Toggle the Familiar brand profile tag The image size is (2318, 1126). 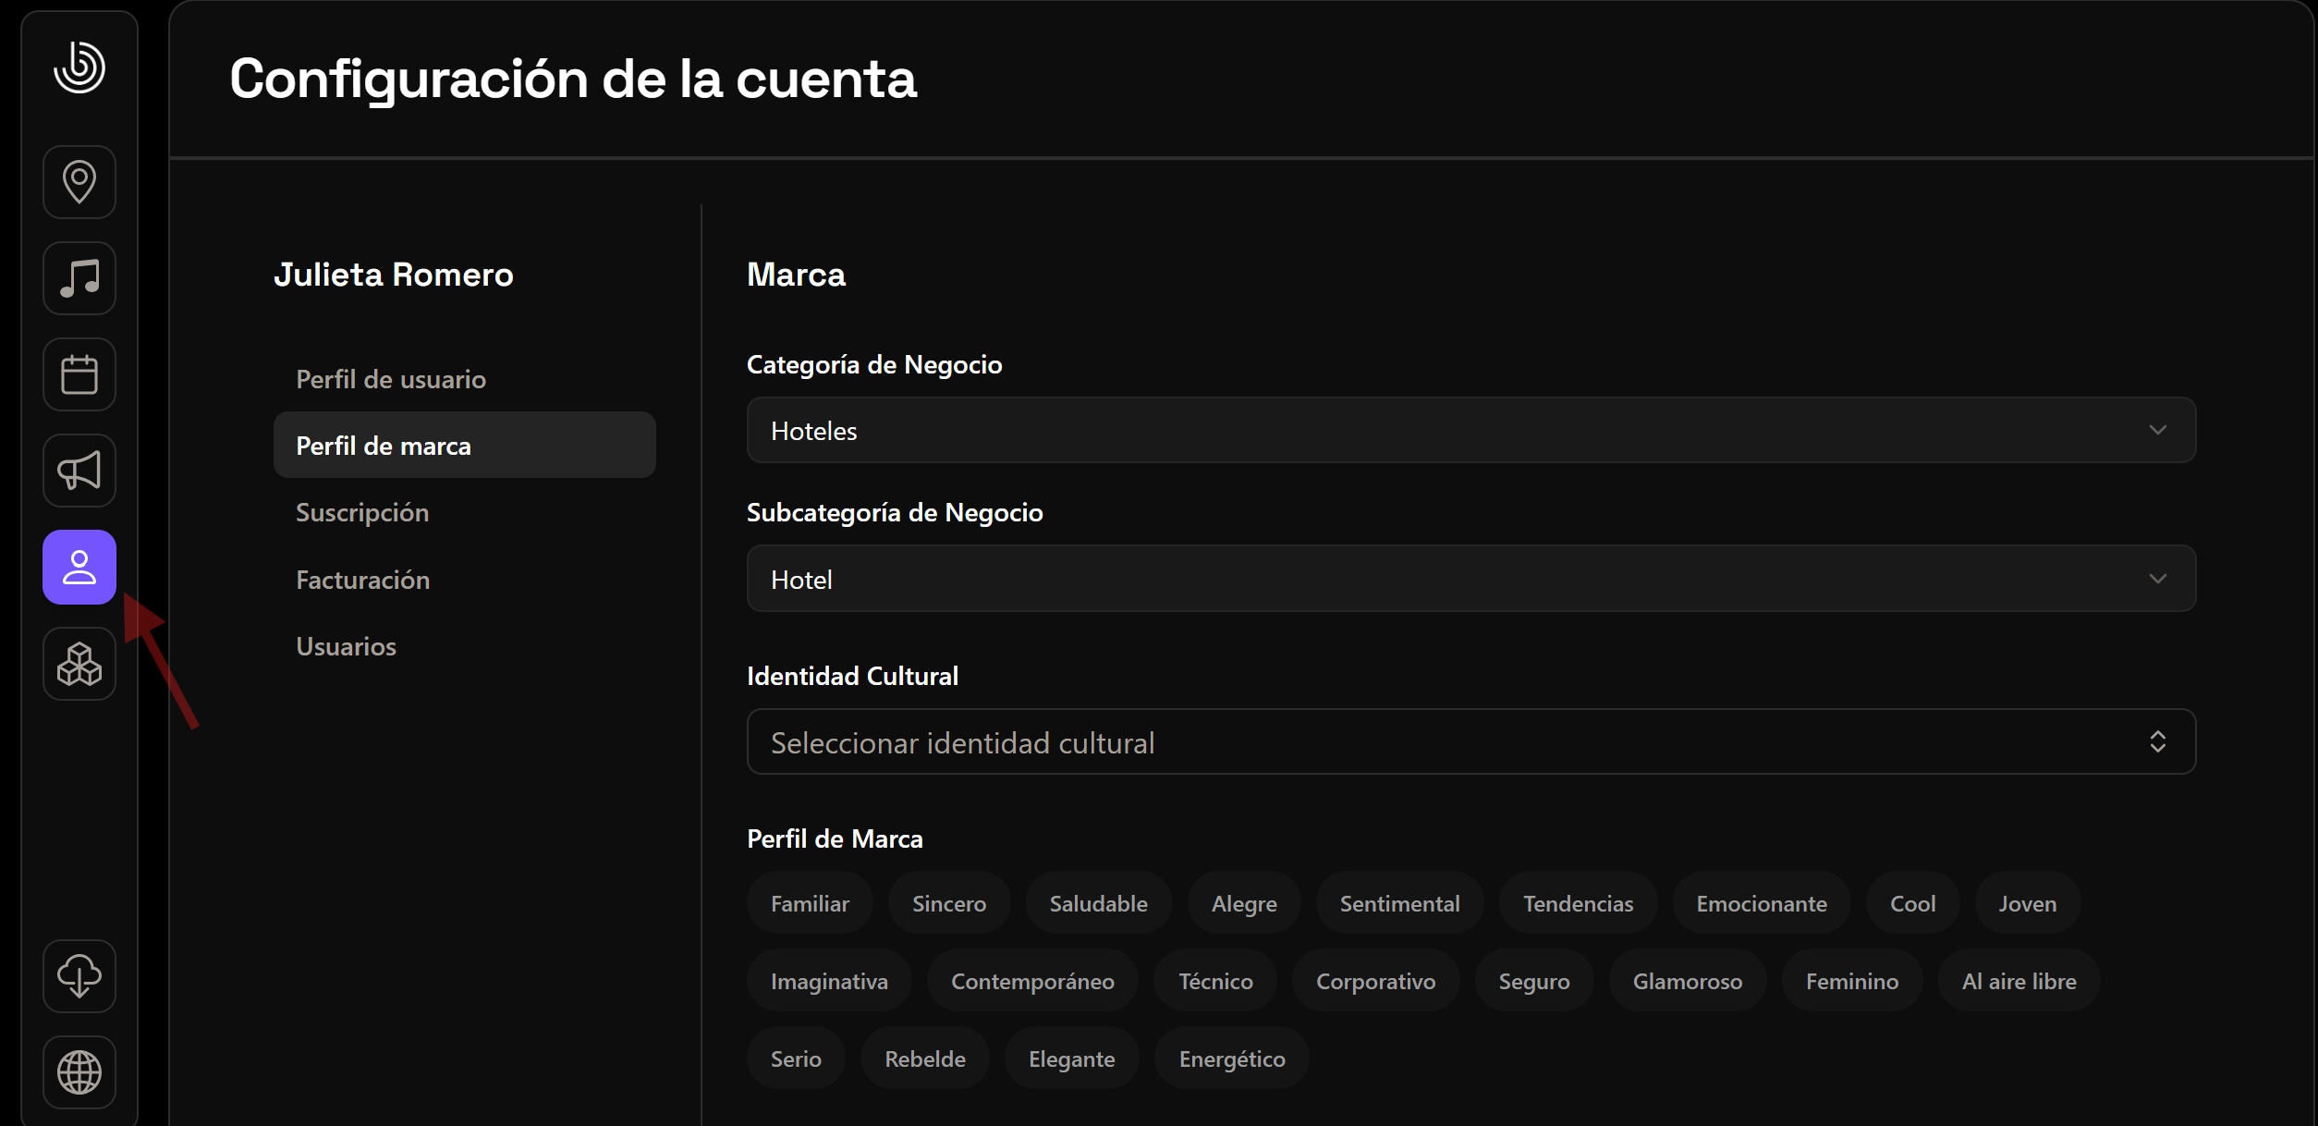[810, 903]
